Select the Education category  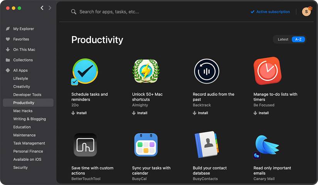pyautogui.click(x=22, y=127)
